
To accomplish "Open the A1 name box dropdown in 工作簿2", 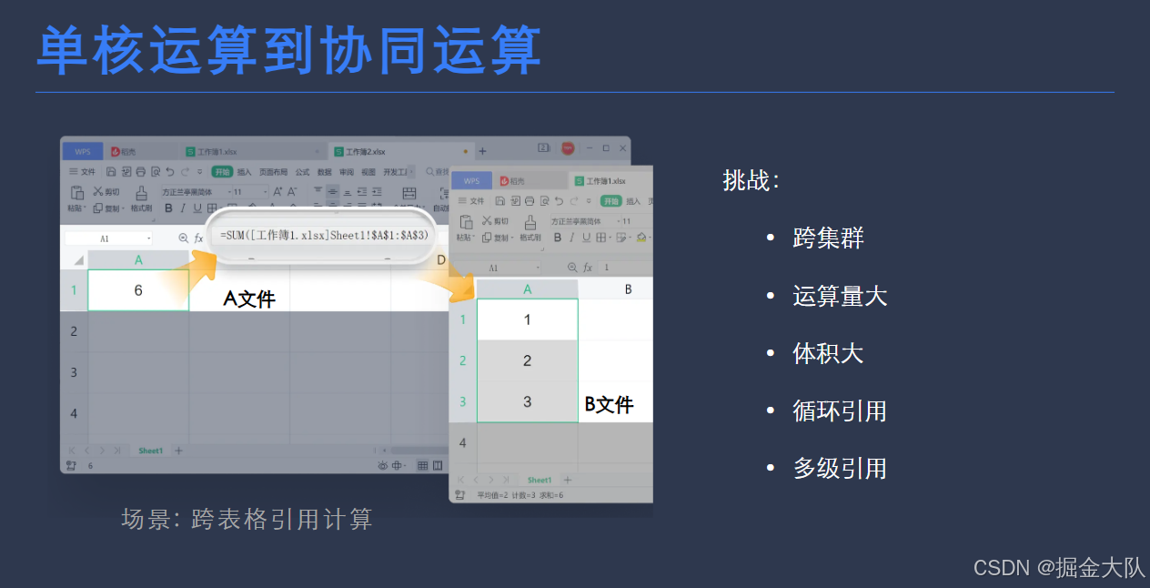I will pos(148,238).
